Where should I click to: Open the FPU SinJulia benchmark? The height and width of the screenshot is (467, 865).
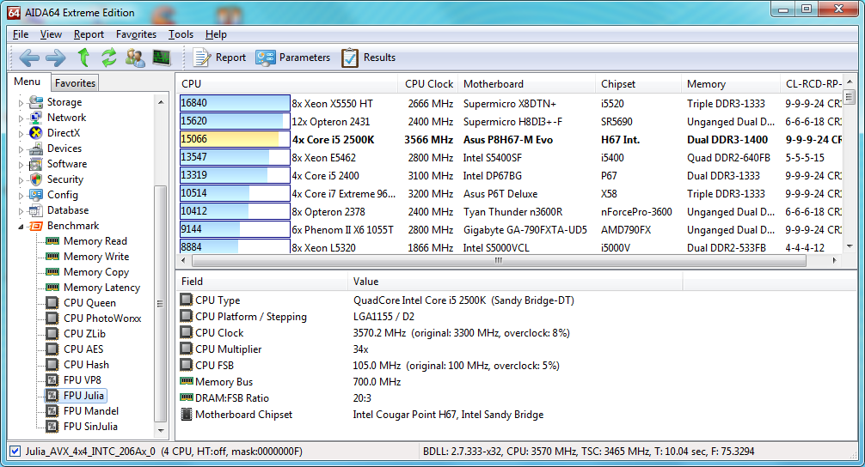90,427
